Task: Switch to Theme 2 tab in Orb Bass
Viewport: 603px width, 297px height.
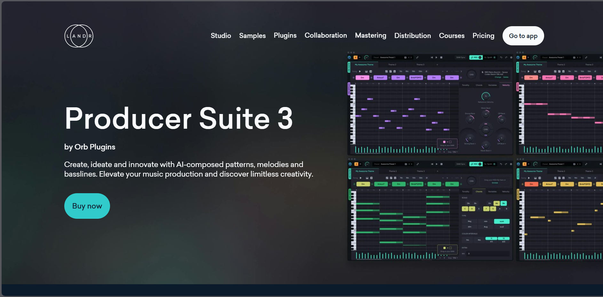Action: [x=560, y=65]
